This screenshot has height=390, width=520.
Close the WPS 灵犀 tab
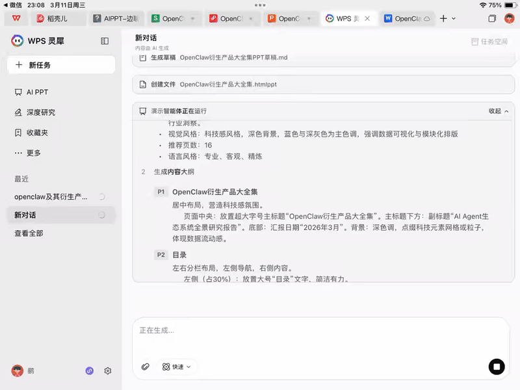[x=367, y=19]
